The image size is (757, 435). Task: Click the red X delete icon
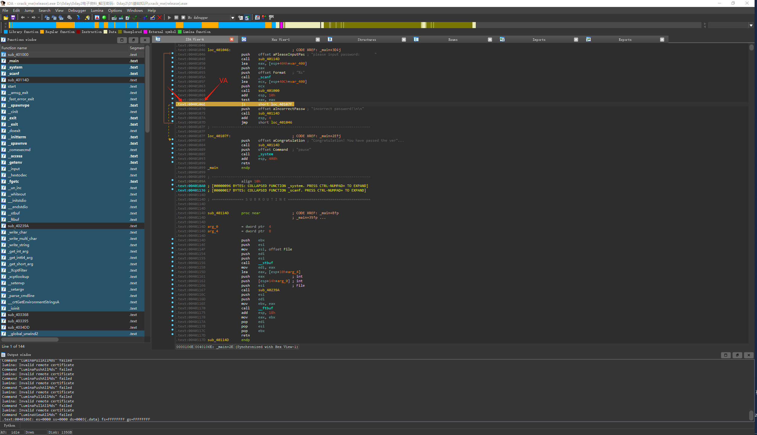pyautogui.click(x=159, y=18)
